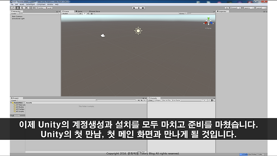The width and height of the screenshot is (277, 156).
Task: Open the Layout dropdown
Action: point(261,8)
